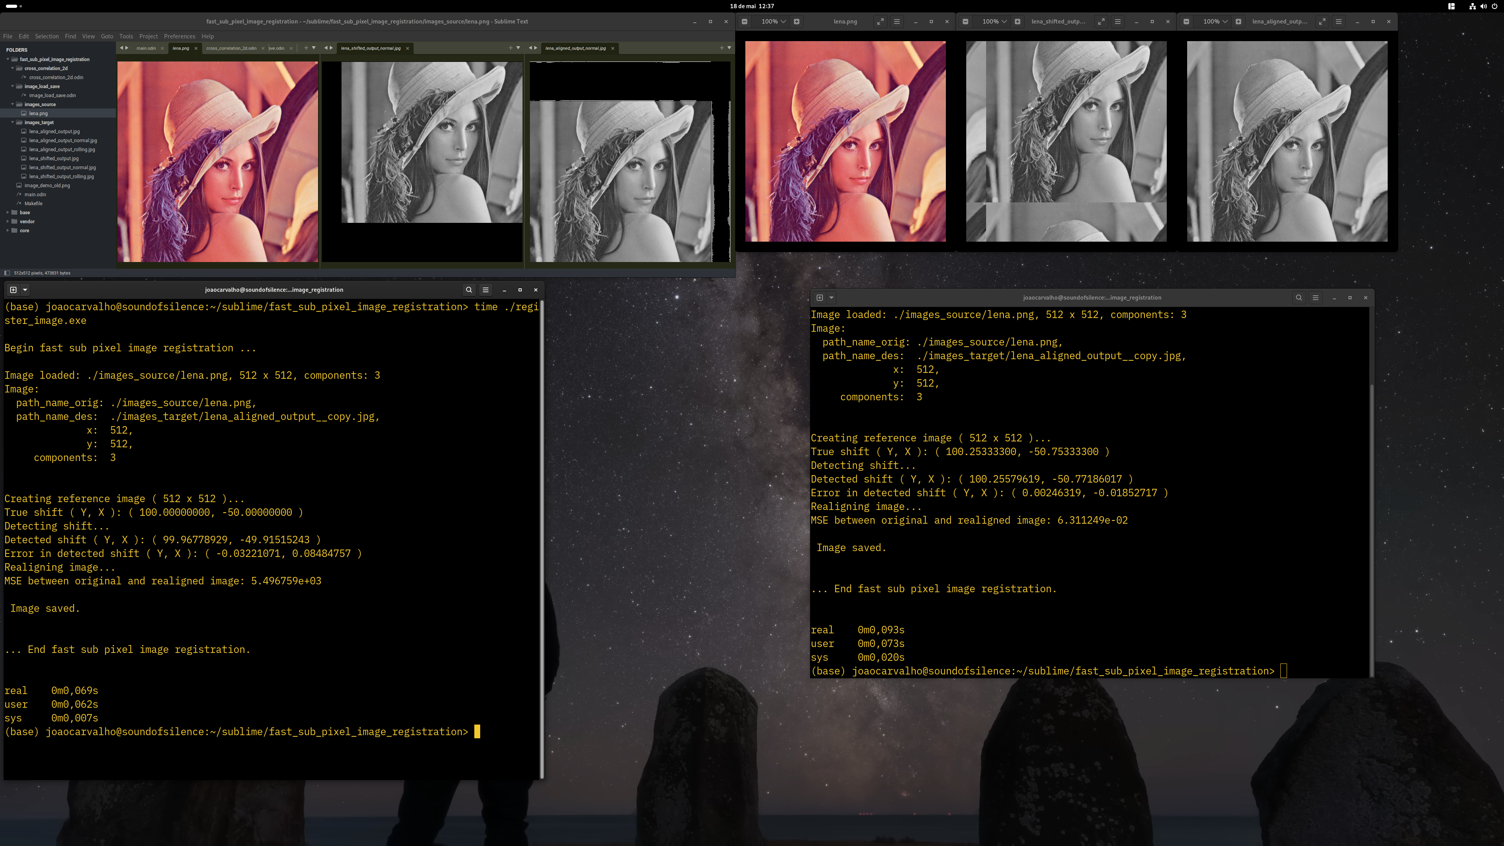Toggle fullscreen in lena_aligned_outp viewer
The width and height of the screenshot is (1504, 846).
1322,22
